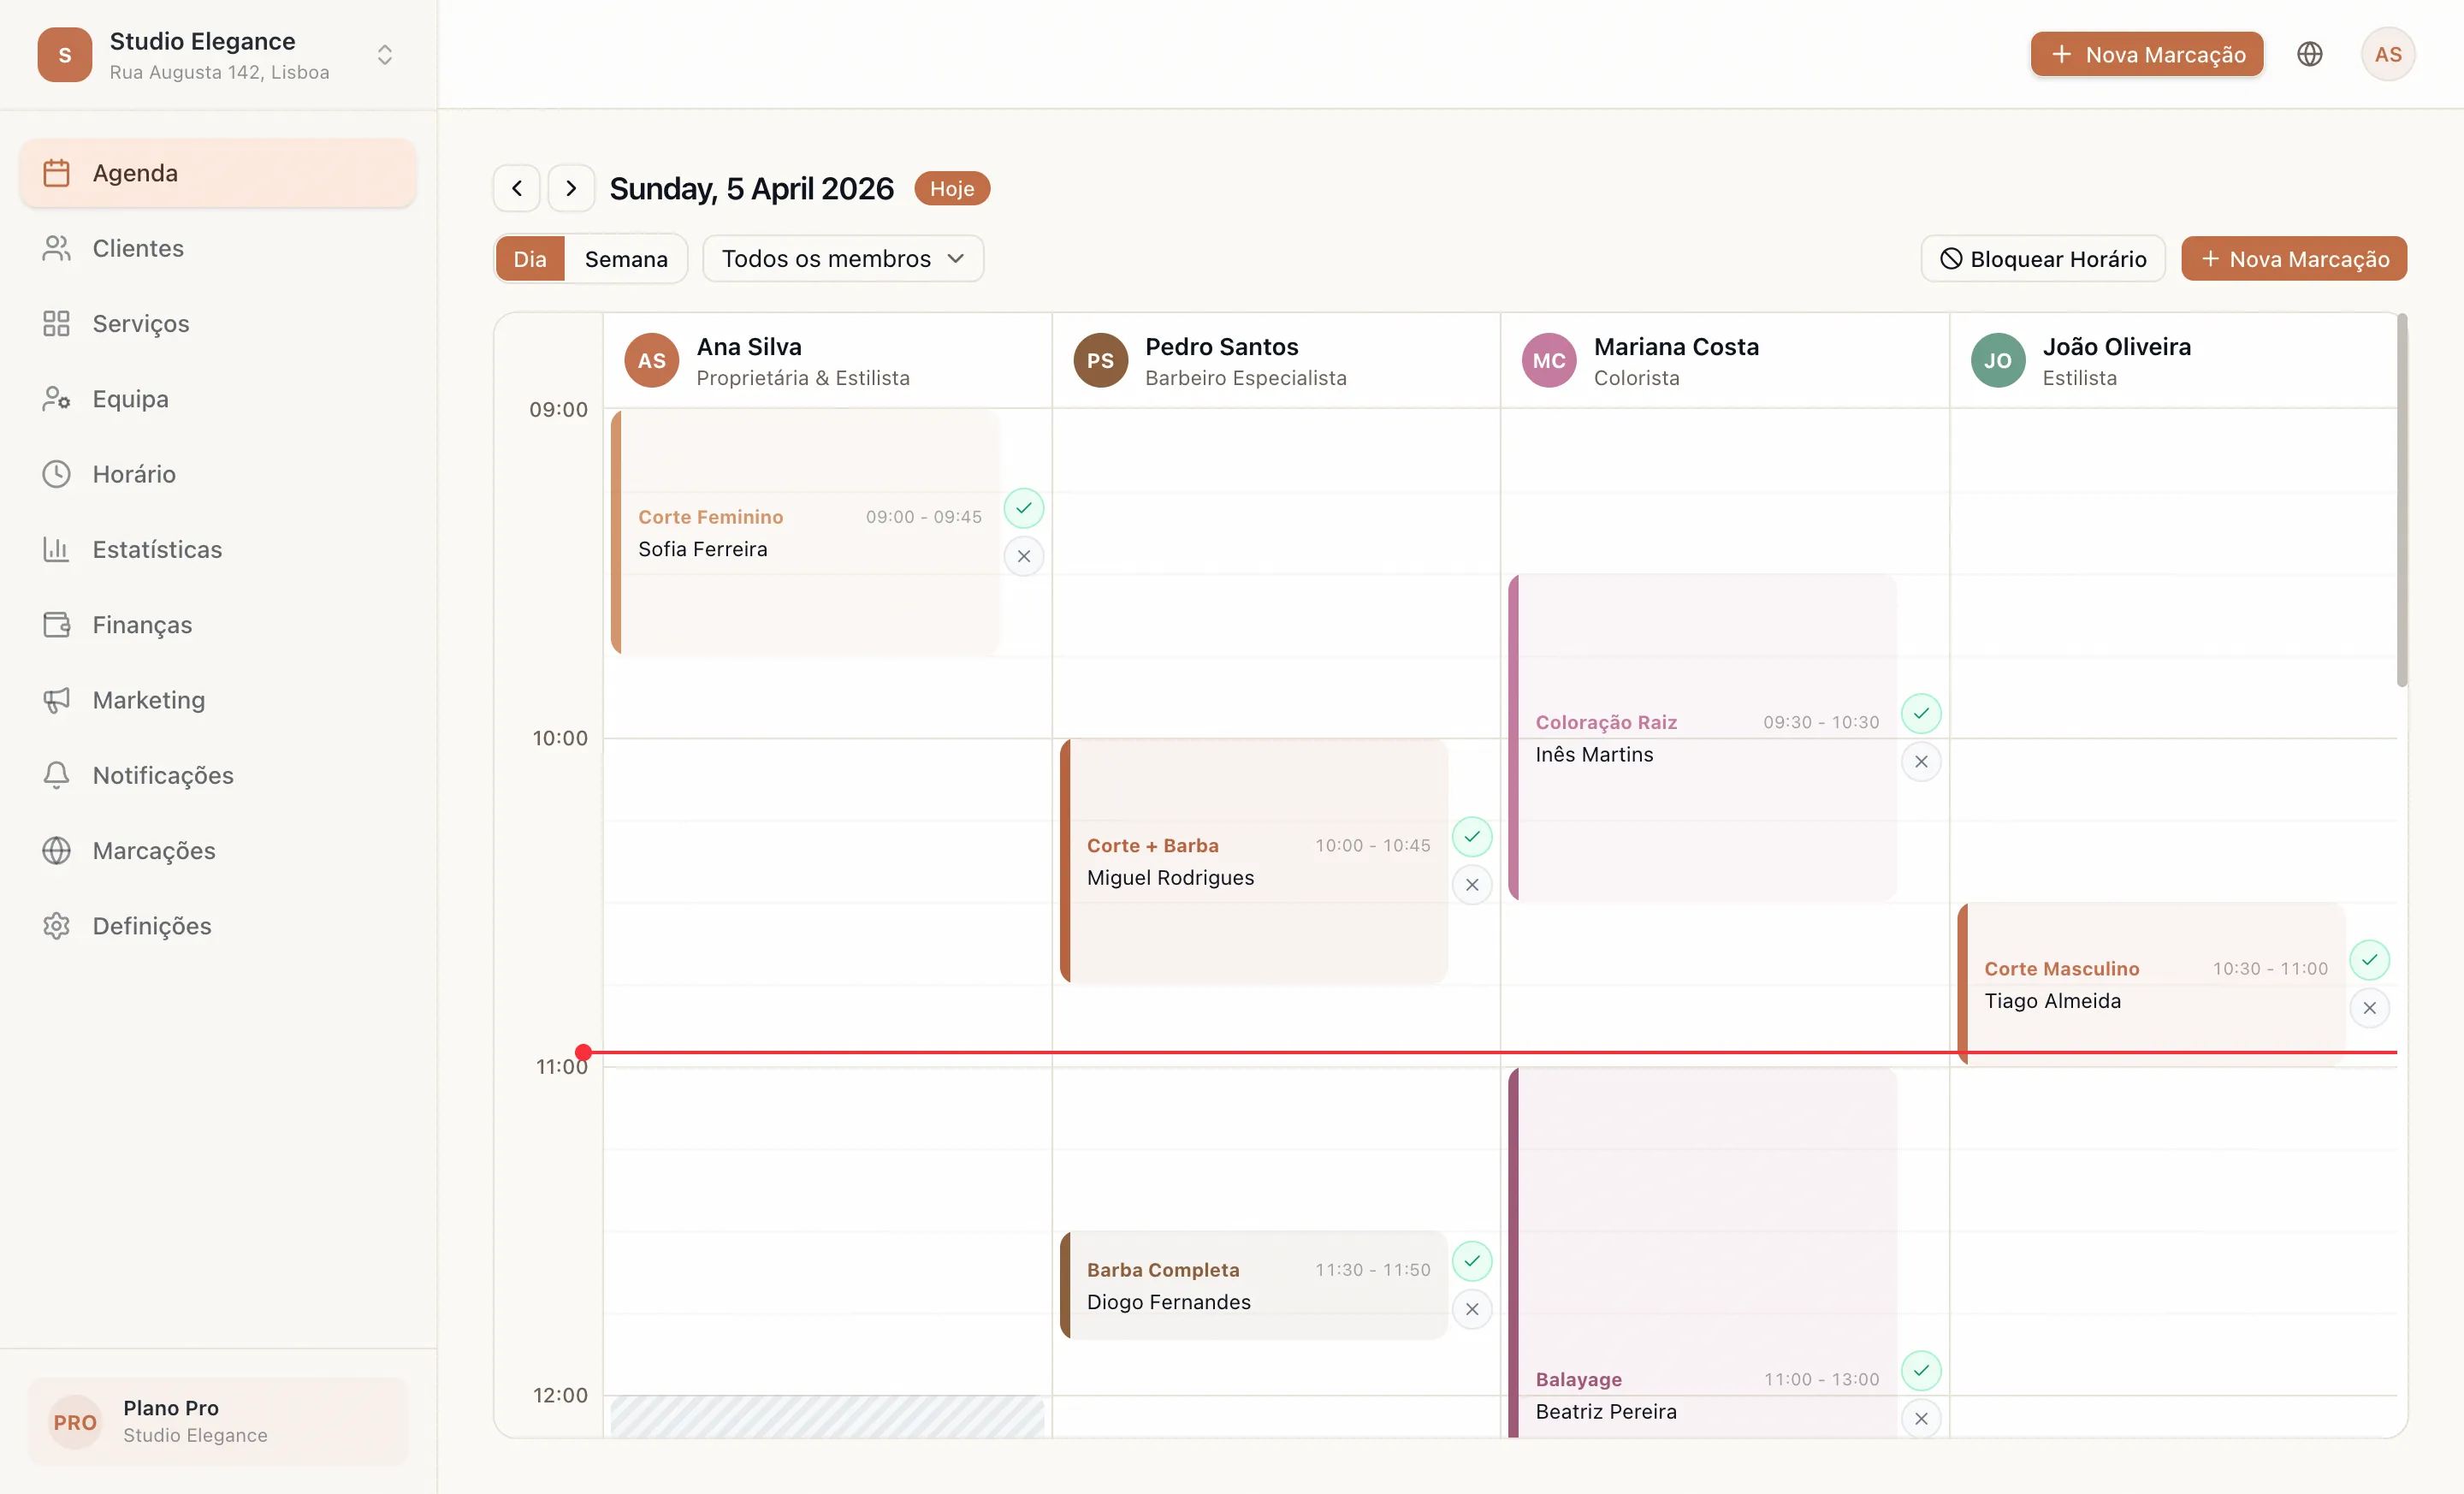Image resolution: width=2464 pixels, height=1494 pixels.
Task: Open Finanças in the sidebar
Action: click(218, 625)
